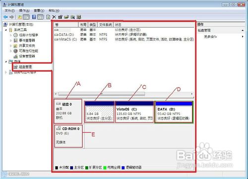Image resolution: width=248 pixels, height=179 pixels.
Task: Click the 布局 column header
Action: (83, 25)
